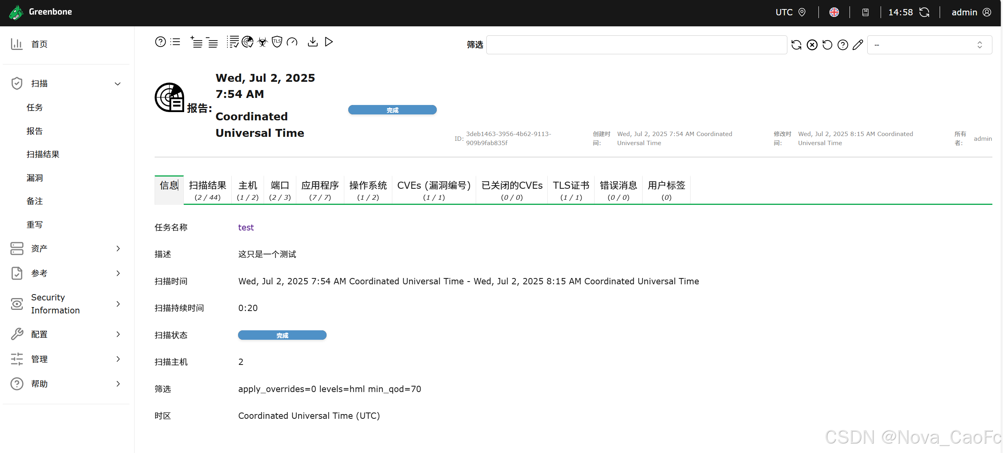
Task: Click into the 筛选 filter text field
Action: coord(636,45)
